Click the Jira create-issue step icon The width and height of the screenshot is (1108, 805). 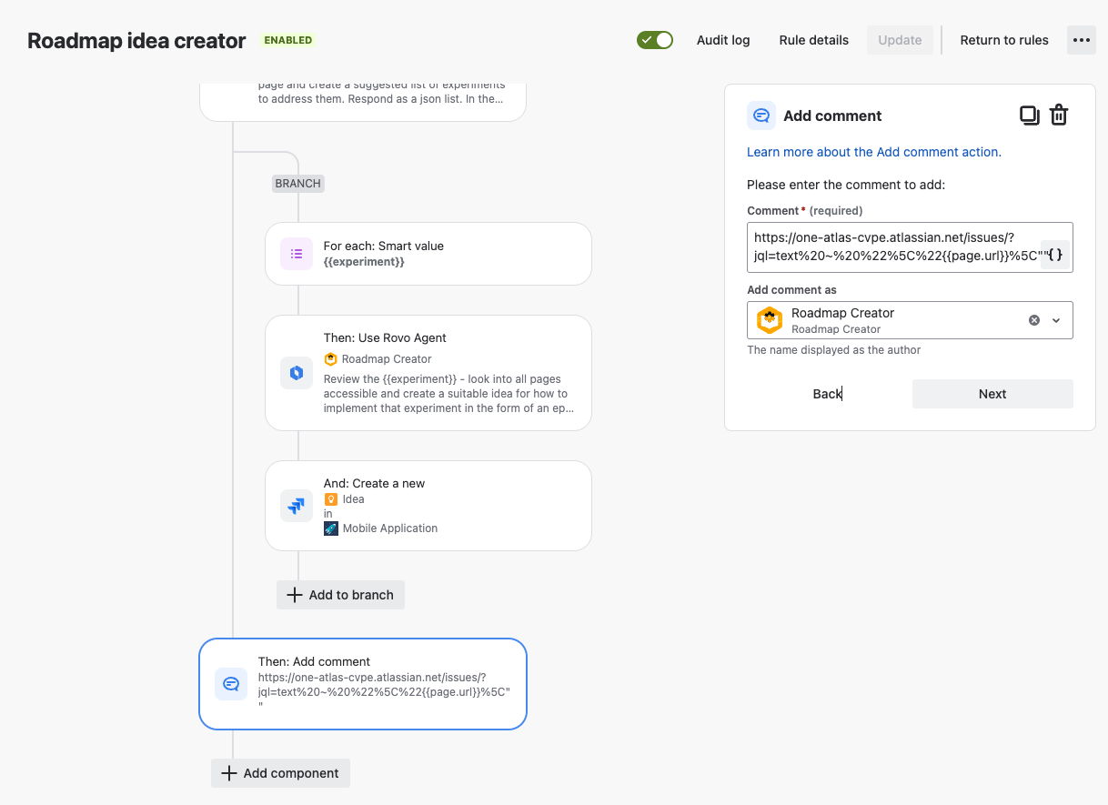[x=297, y=506]
